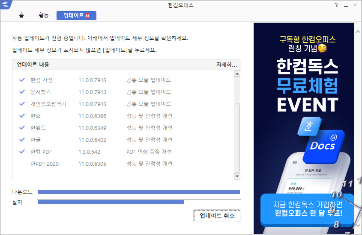The height and width of the screenshot is (235, 362).
Task: Click the emoji next to 런칭 기념
Action: [x=322, y=48]
